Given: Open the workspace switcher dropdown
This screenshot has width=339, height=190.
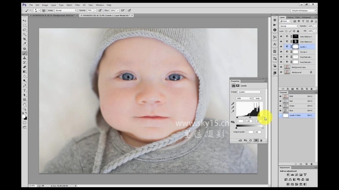Looking at the screenshot, I should (304, 11).
